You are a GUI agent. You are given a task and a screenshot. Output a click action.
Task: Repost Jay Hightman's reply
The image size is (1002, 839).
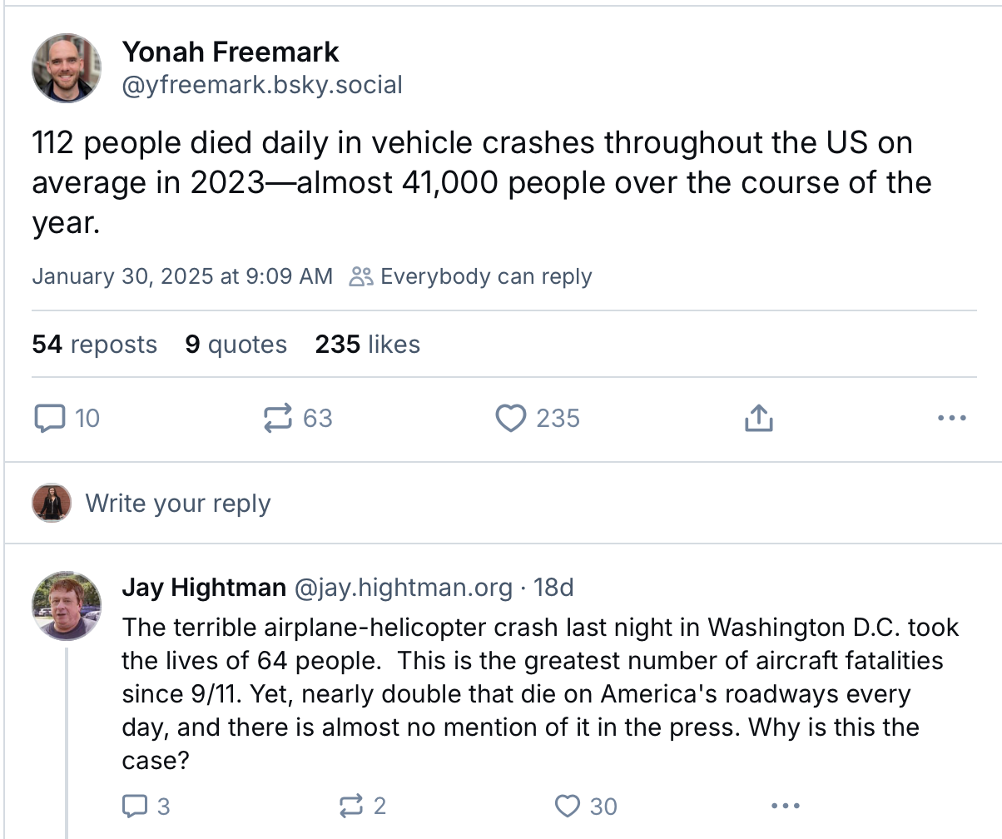click(351, 806)
